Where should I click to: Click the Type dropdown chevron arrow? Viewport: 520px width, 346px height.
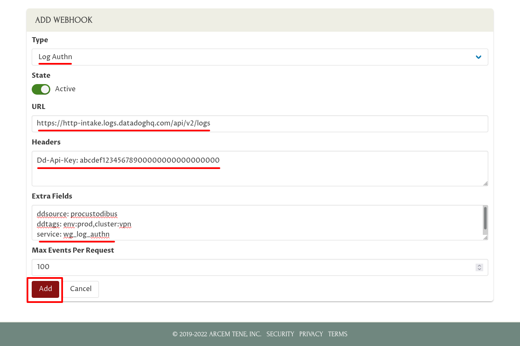(x=479, y=57)
